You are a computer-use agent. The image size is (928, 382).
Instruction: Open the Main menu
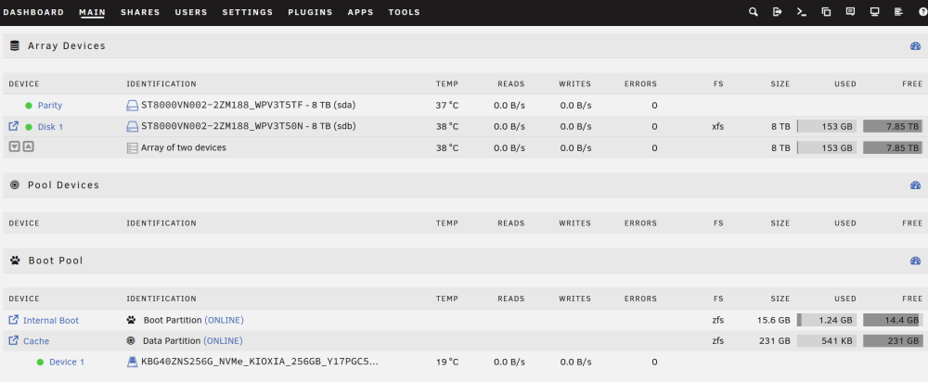click(92, 12)
